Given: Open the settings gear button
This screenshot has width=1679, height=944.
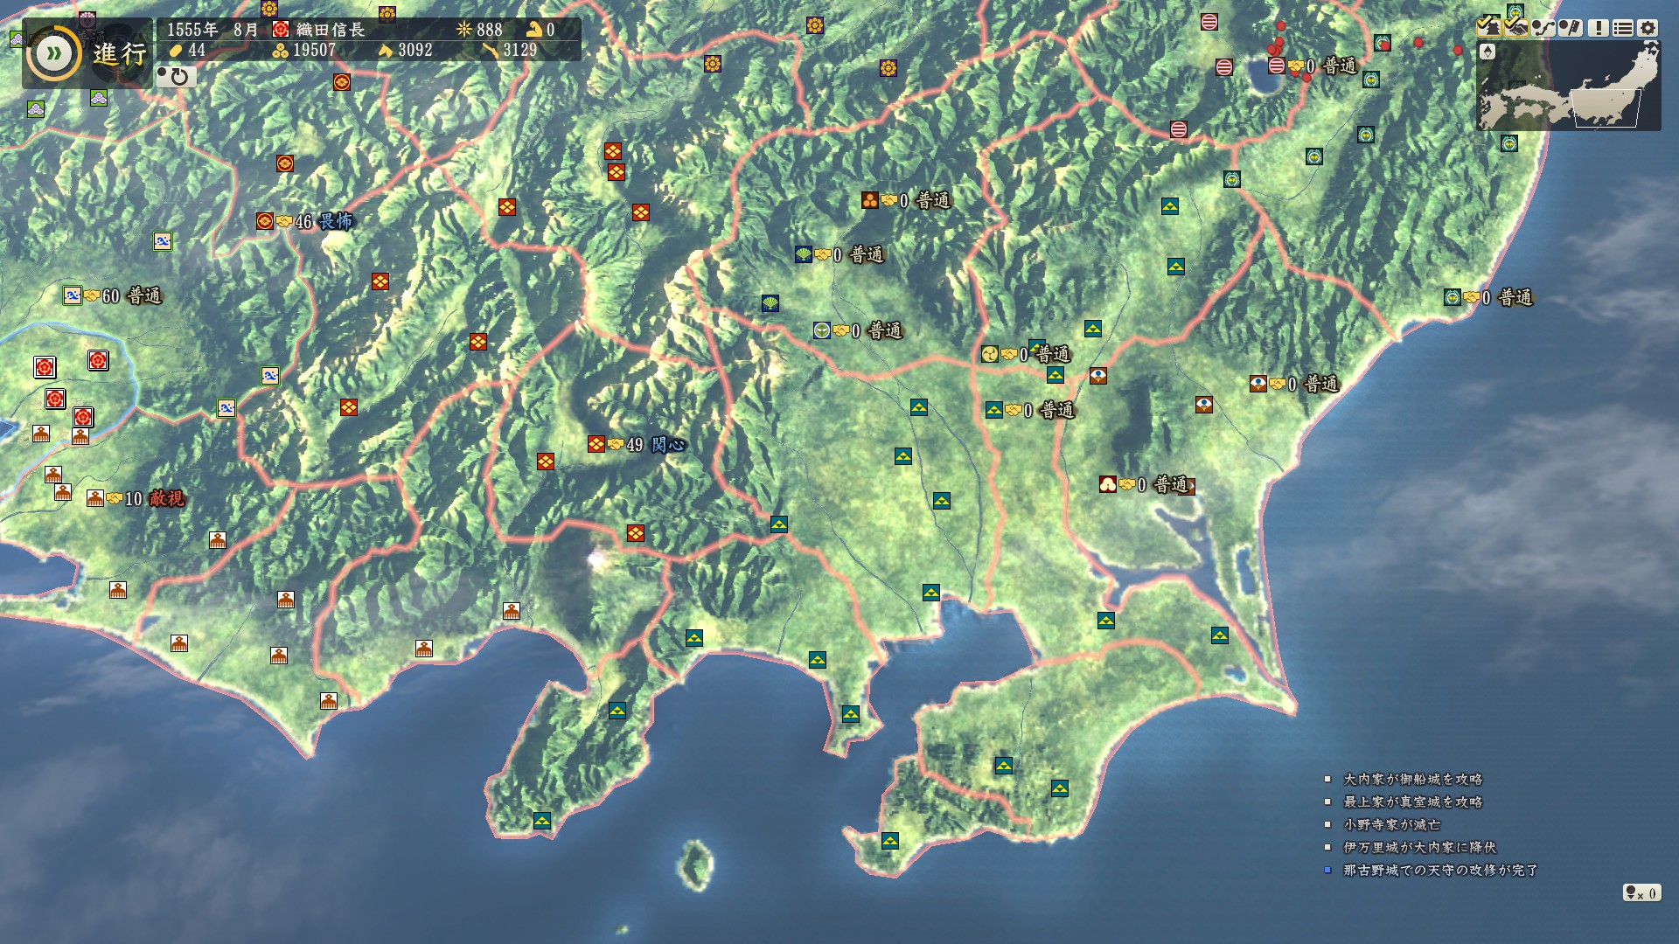Looking at the screenshot, I should 1648,28.
